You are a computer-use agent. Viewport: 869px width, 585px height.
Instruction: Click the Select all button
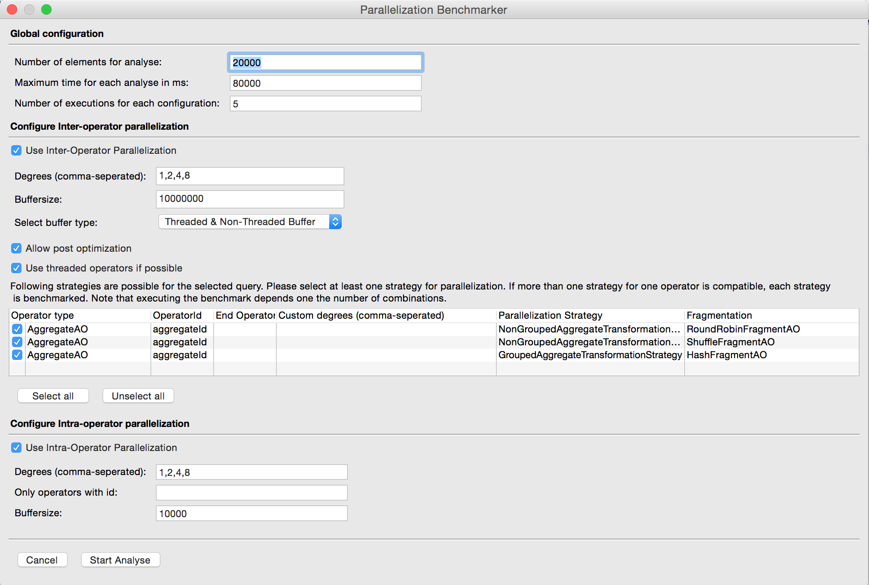point(53,396)
